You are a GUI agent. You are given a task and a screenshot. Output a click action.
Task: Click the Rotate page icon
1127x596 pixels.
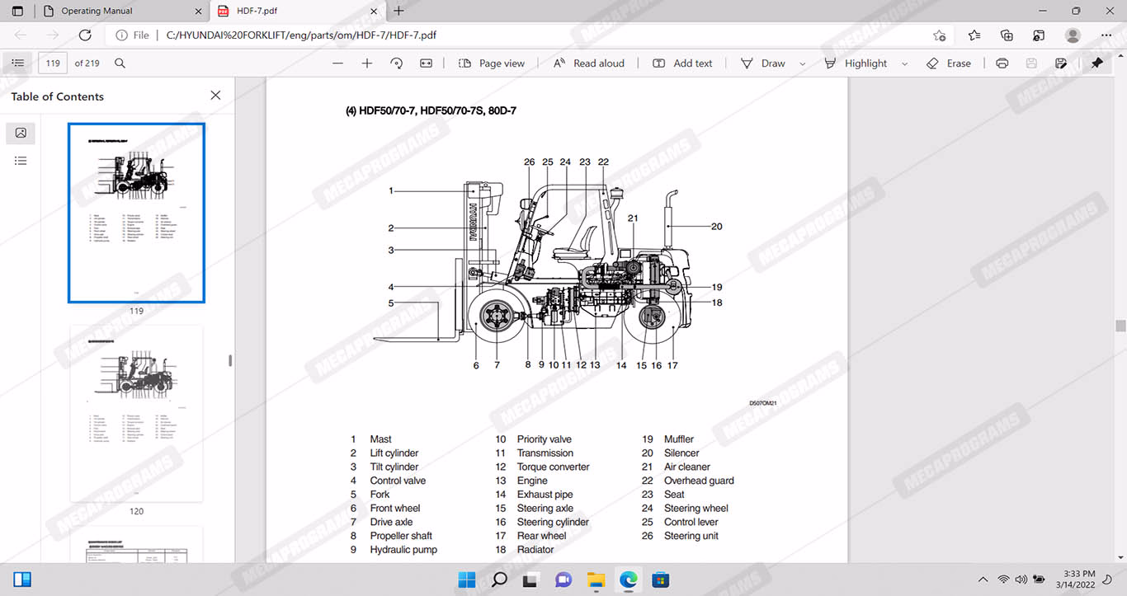pos(396,63)
